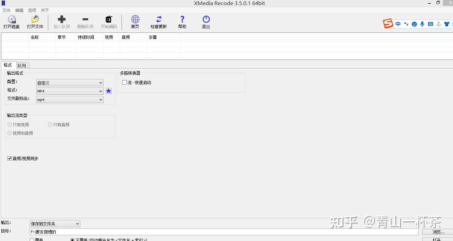This screenshot has height=241, width=453.
Task: Click the XMedia Recode title bar app icon
Action: point(3,3)
